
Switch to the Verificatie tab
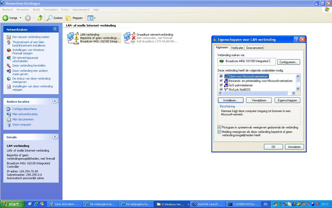[237, 48]
